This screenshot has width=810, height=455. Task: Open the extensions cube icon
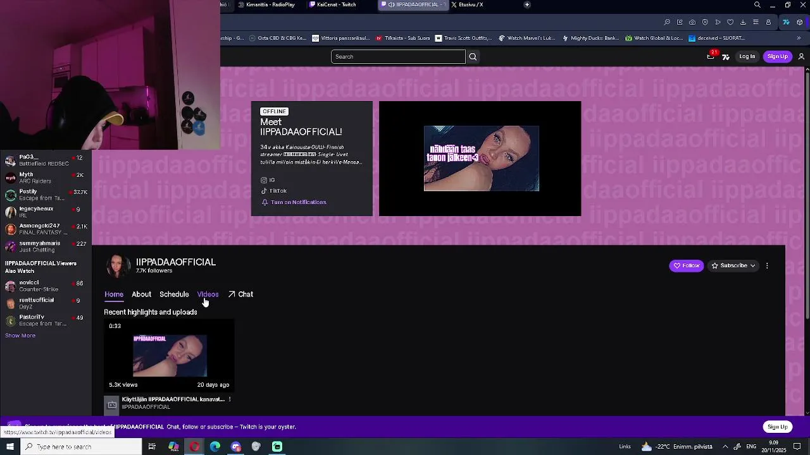click(x=800, y=22)
